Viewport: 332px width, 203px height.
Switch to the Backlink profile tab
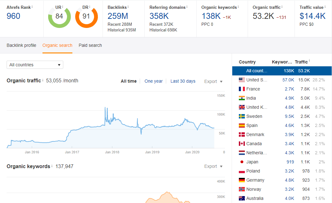21,45
